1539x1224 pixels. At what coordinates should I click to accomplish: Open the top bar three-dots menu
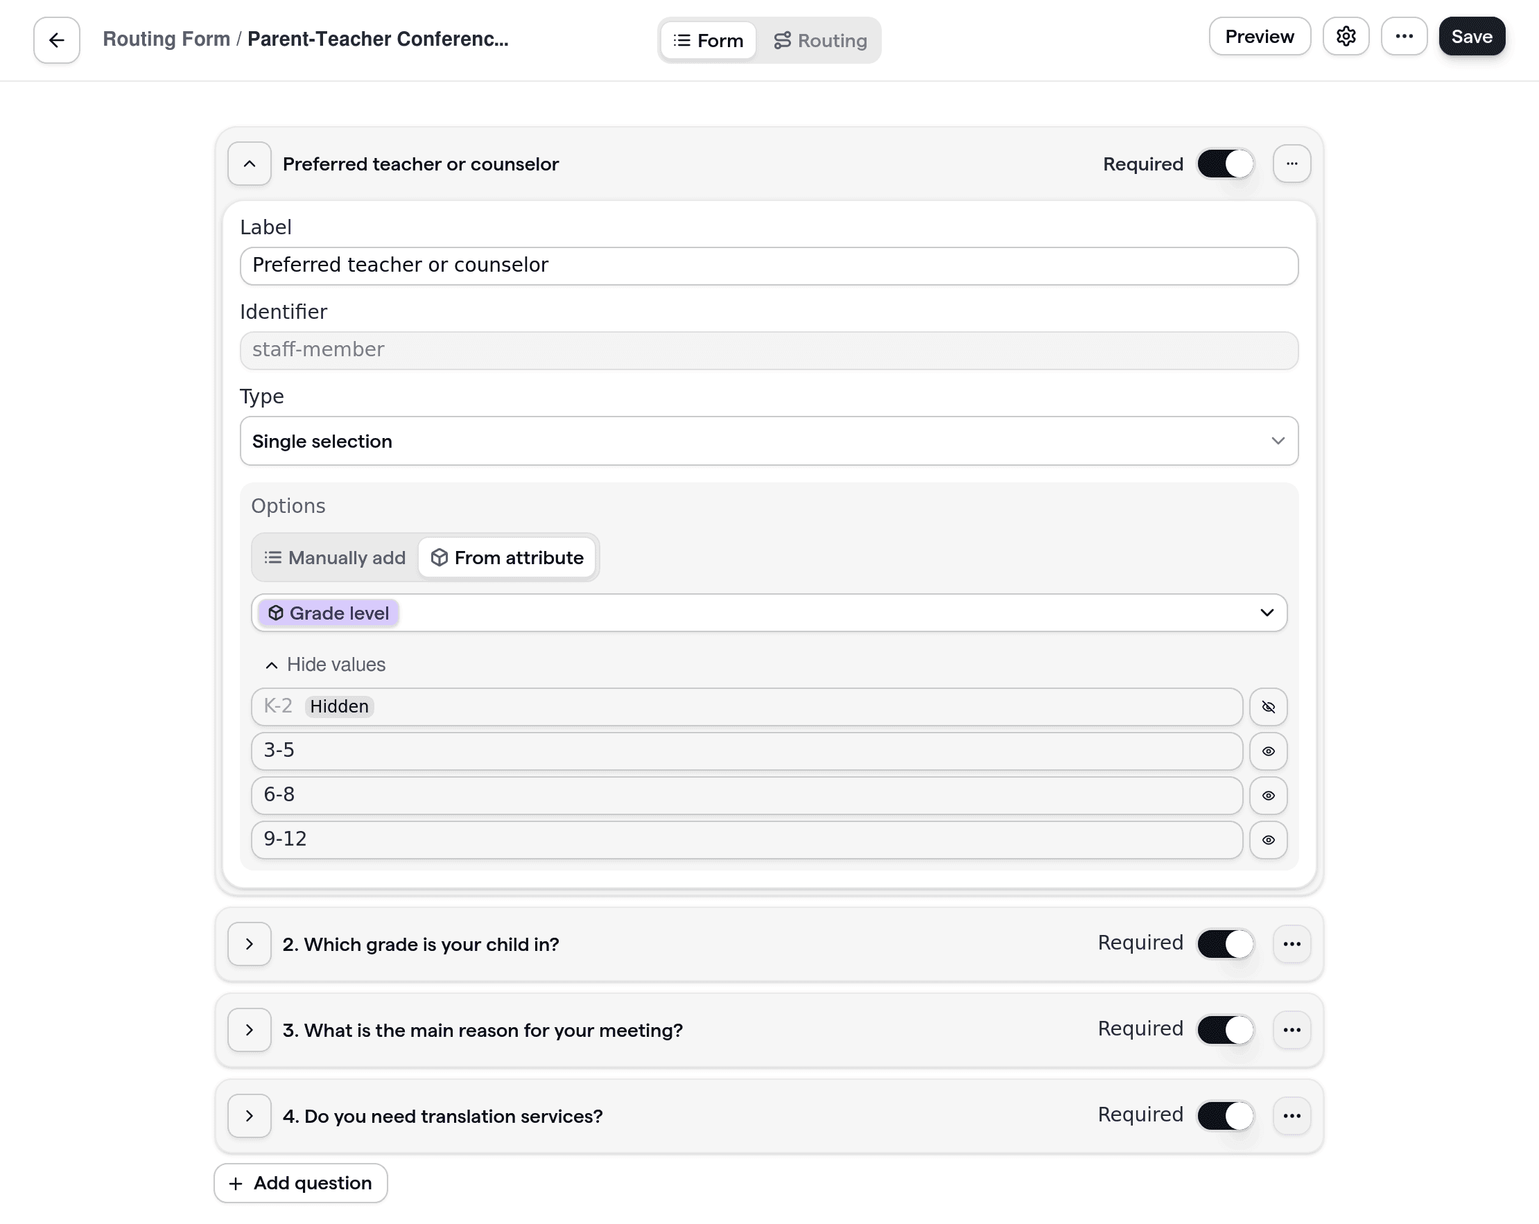pos(1403,37)
